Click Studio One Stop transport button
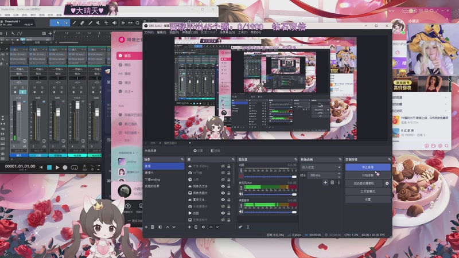 tap(49, 167)
